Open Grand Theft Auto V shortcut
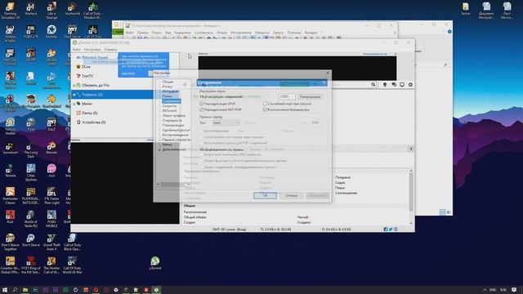 (51, 242)
